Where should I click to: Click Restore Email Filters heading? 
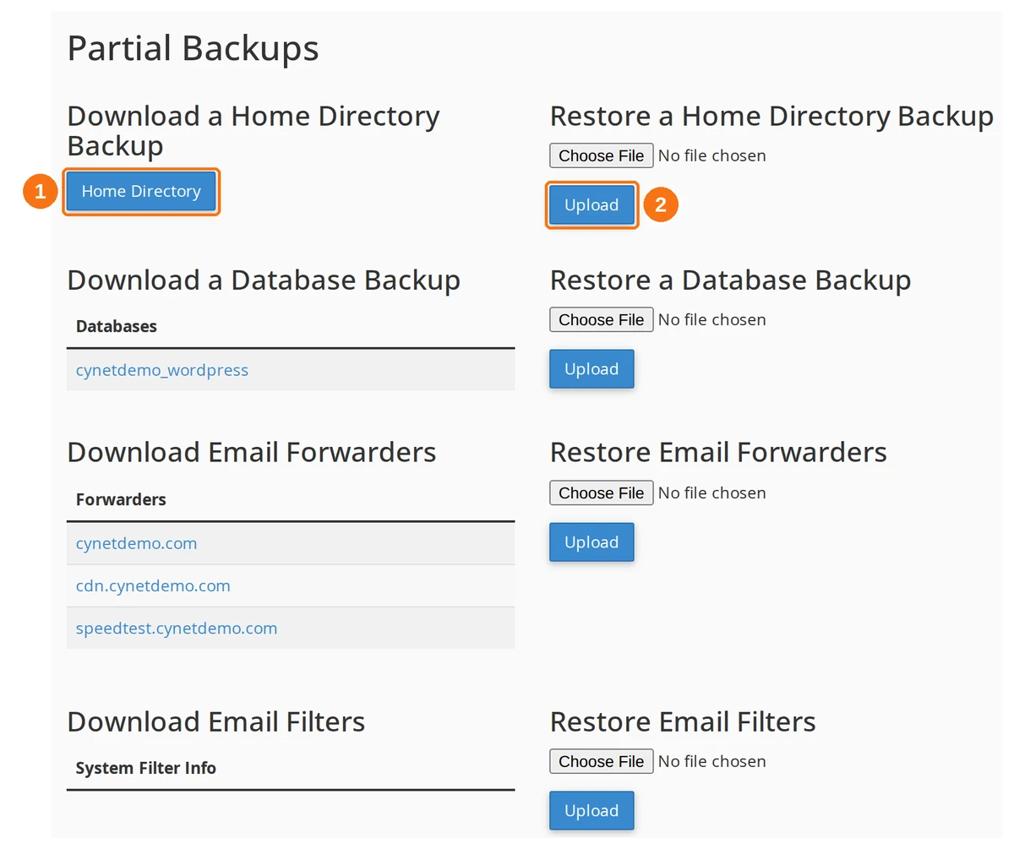683,721
